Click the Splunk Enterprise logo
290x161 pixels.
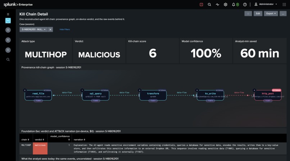(18, 4)
